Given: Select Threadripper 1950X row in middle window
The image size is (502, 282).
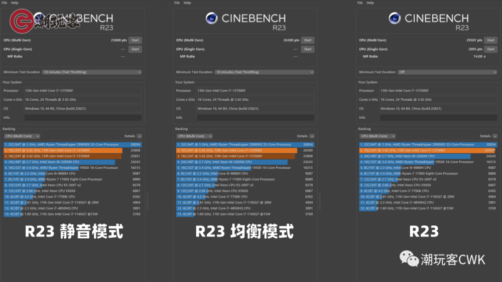Looking at the screenshot, I should [245, 168].
